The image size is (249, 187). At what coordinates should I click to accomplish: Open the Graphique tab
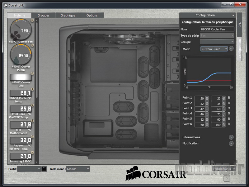68,15
